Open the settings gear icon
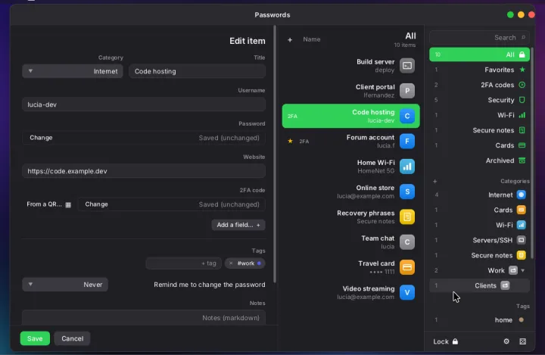This screenshot has width=545, height=355. (506, 341)
